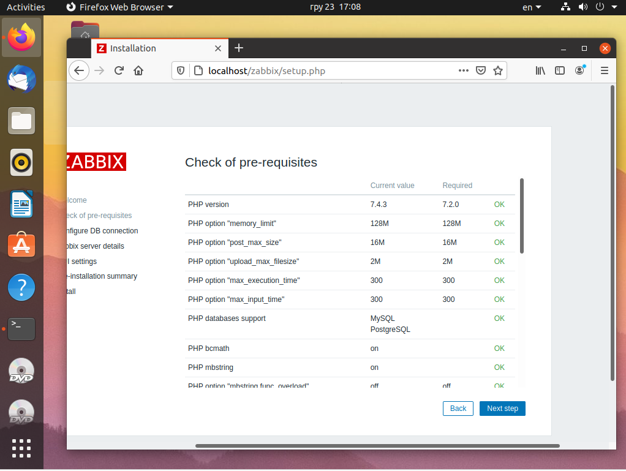Open the upper DVD disc in the dock

click(x=21, y=371)
